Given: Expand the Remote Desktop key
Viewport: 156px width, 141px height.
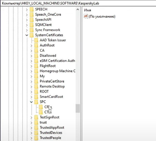Looking at the screenshot, I should coord(31,87).
